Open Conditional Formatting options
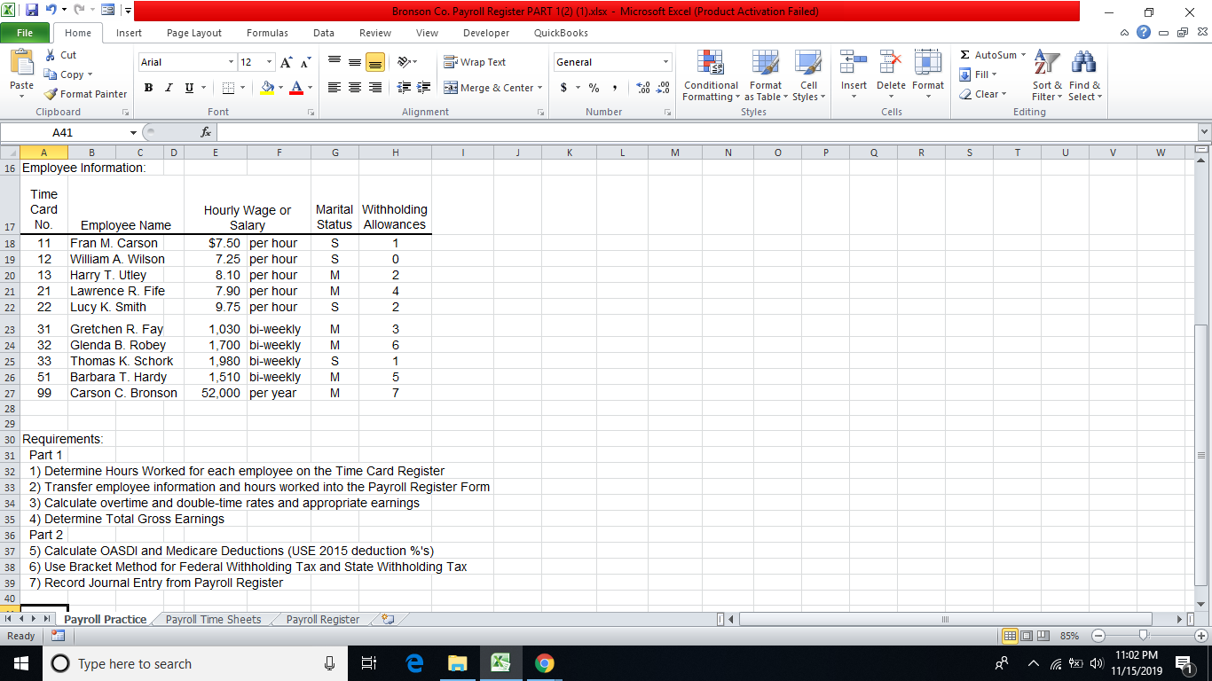 pyautogui.click(x=710, y=76)
